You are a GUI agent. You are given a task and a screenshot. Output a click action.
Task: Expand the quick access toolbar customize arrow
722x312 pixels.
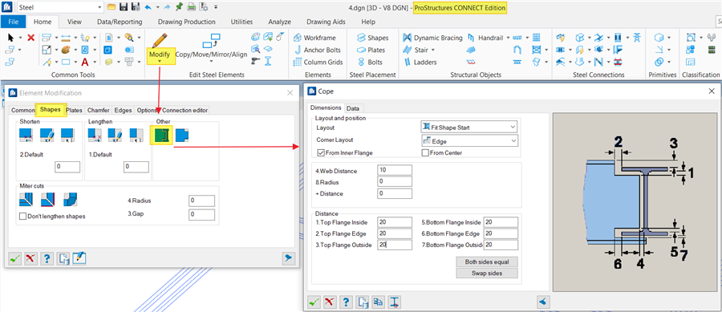pos(216,7)
